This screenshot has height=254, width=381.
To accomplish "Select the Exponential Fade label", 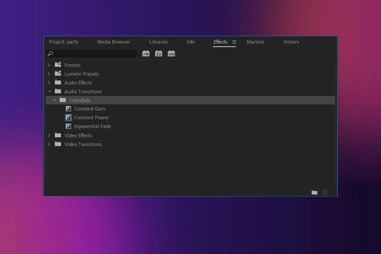I will pos(92,126).
